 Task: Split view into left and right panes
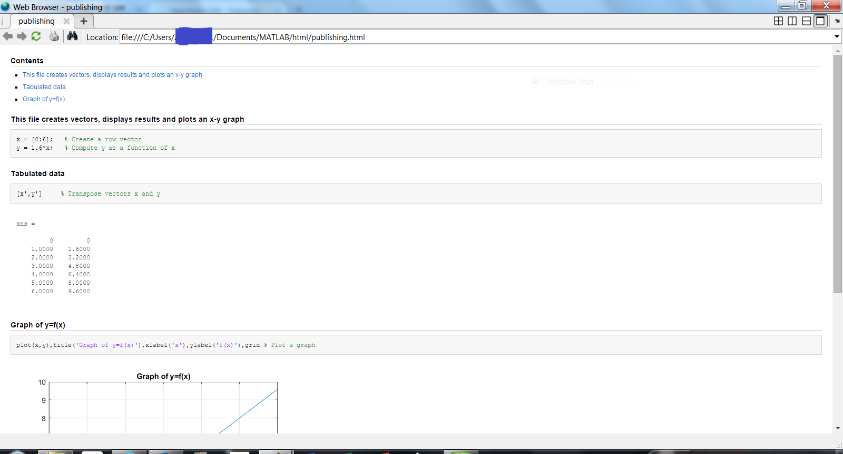click(x=792, y=21)
